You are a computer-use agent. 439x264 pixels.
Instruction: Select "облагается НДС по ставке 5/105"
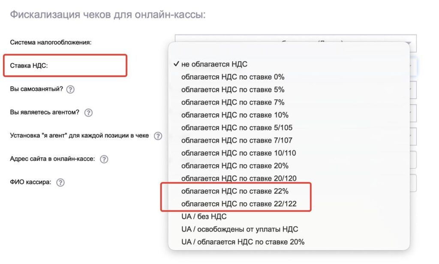(237, 128)
